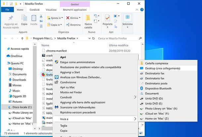Click Ultima modifica column header
The height and width of the screenshot is (137, 202).
click(119, 45)
